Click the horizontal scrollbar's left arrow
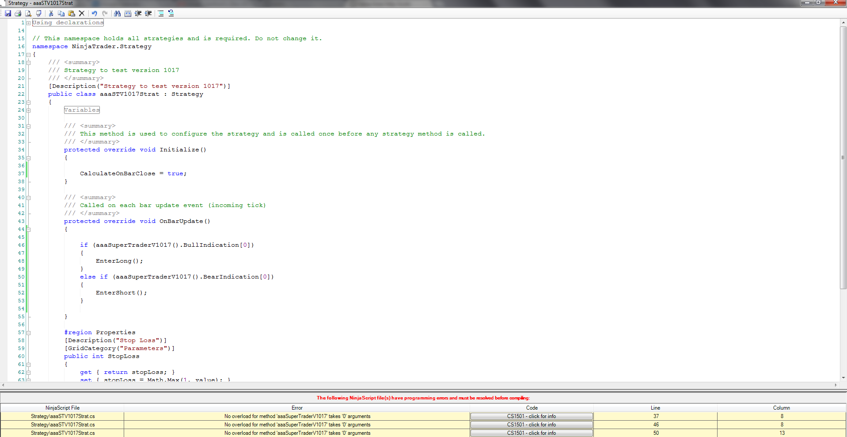Viewport: 847px width, 437px height. 4,385
